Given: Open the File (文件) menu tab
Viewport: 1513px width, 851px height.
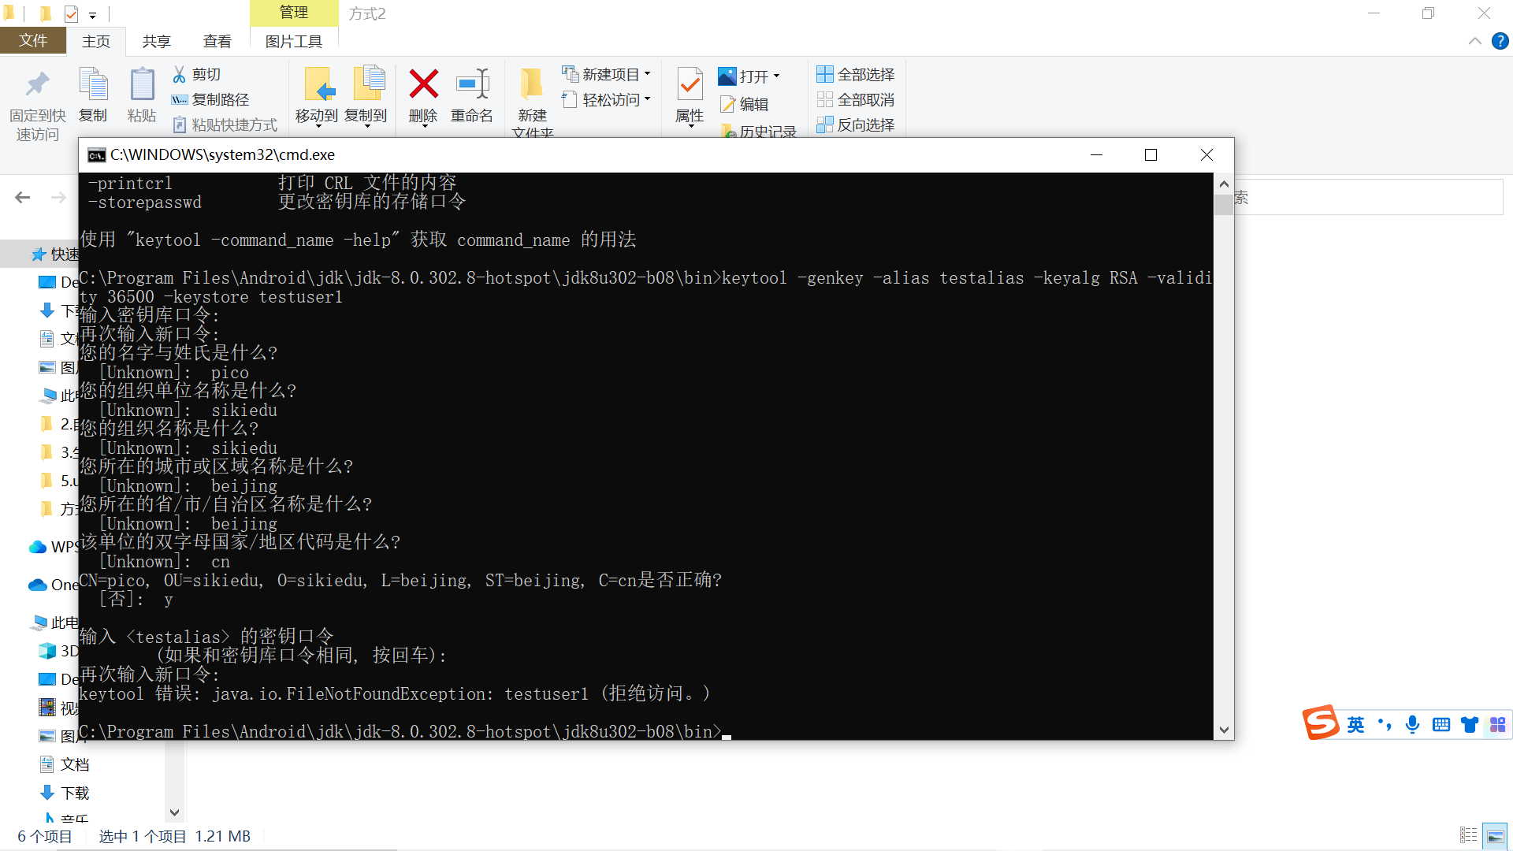Looking at the screenshot, I should (x=33, y=41).
